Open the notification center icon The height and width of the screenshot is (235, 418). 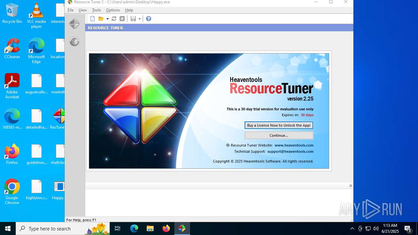coord(408,228)
